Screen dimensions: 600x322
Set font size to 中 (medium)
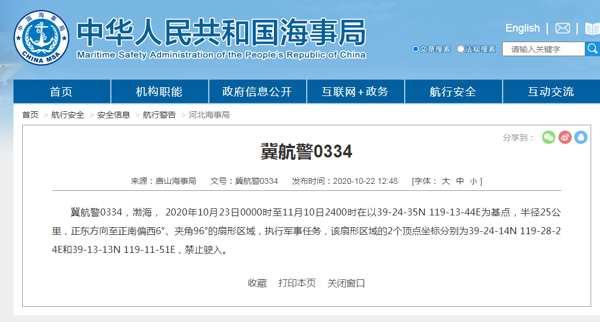(x=460, y=181)
